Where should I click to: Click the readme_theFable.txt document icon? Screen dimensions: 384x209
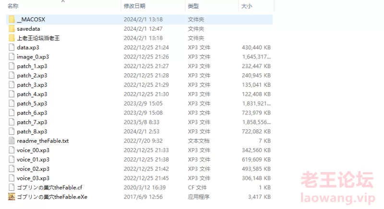tap(12, 140)
